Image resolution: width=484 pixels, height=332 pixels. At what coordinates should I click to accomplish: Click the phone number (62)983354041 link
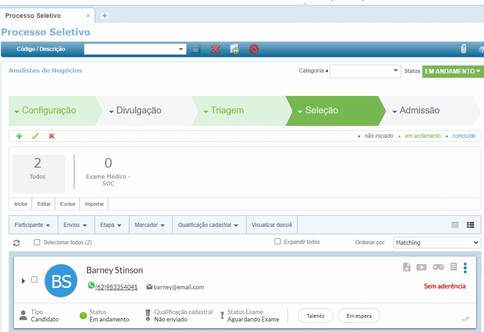(116, 287)
